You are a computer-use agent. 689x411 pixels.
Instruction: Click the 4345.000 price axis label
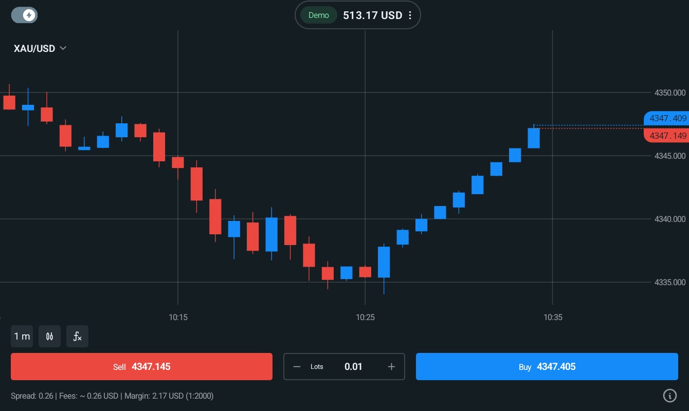coord(670,156)
